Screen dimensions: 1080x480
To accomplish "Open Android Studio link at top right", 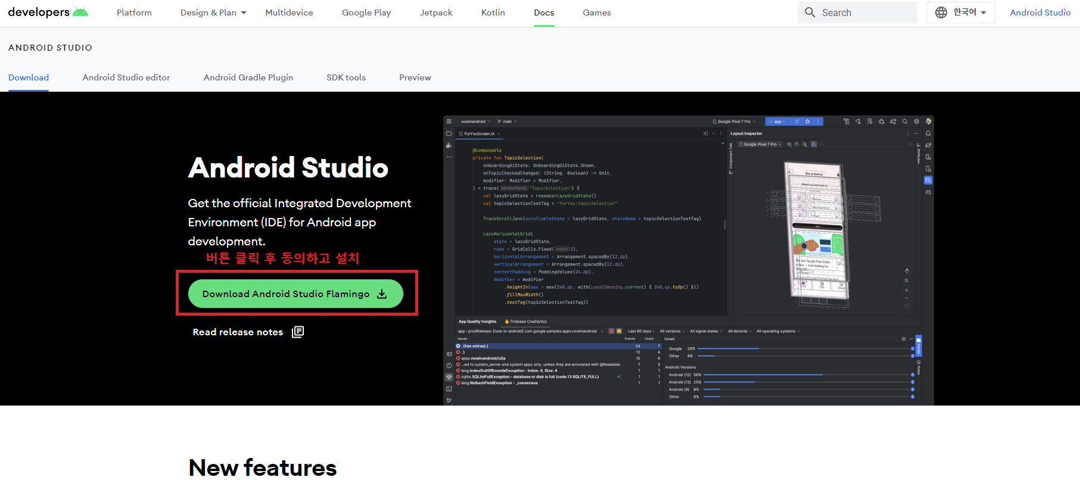I will [1040, 13].
